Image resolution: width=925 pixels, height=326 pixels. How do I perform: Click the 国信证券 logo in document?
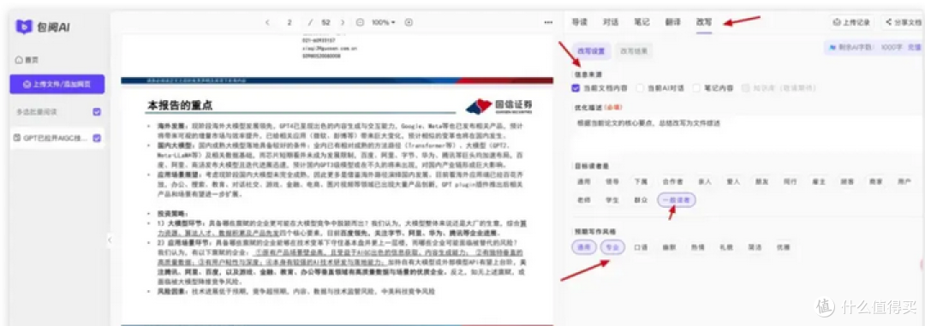click(x=500, y=106)
